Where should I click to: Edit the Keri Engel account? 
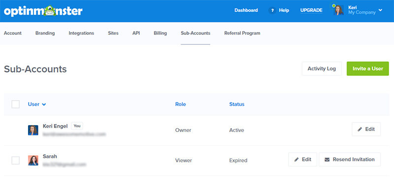366,129
